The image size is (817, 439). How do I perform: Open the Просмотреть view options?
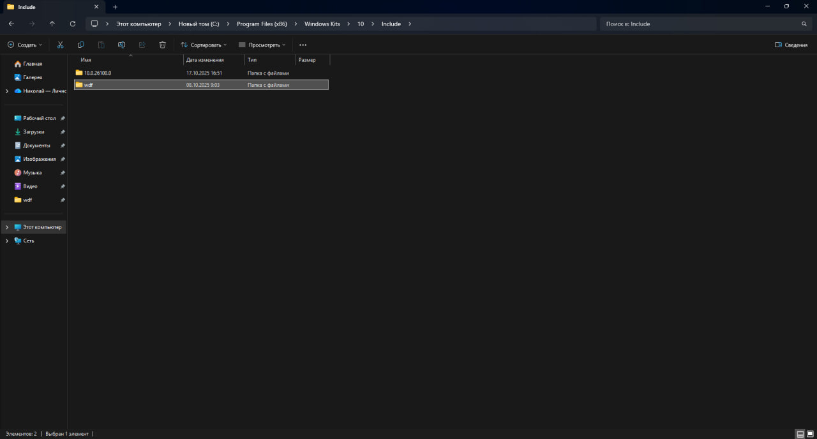(x=262, y=45)
